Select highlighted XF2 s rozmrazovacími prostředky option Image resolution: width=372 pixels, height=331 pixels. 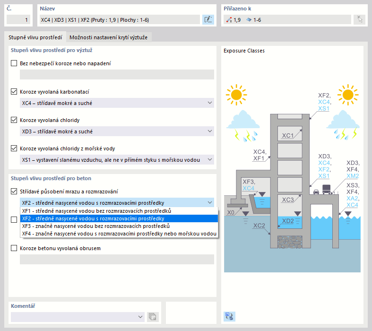(x=119, y=218)
